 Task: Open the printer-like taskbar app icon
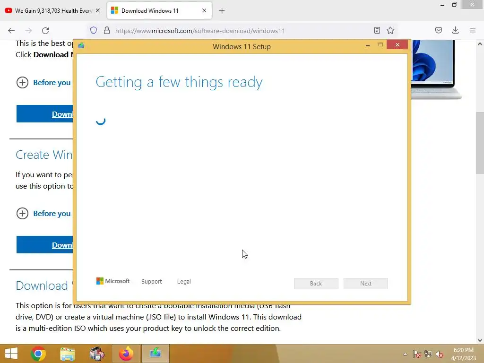pos(97,354)
